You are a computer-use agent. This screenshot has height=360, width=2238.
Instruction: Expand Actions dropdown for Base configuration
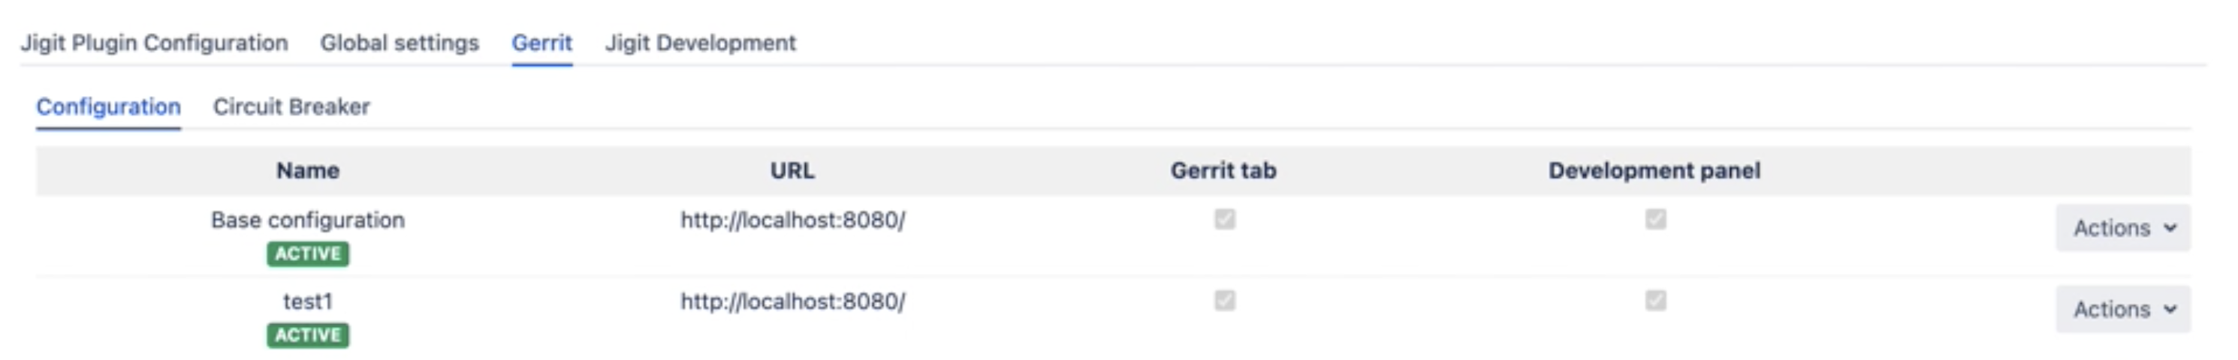2122,228
